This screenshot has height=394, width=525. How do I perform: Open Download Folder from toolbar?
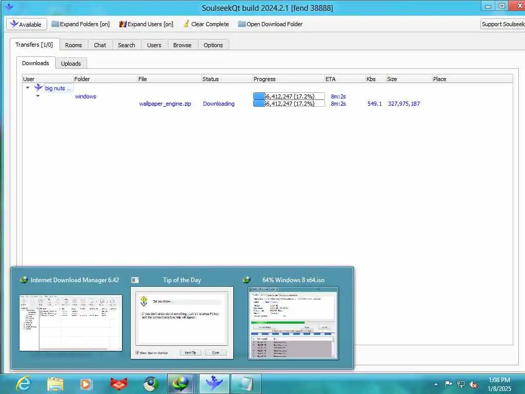[x=270, y=24]
